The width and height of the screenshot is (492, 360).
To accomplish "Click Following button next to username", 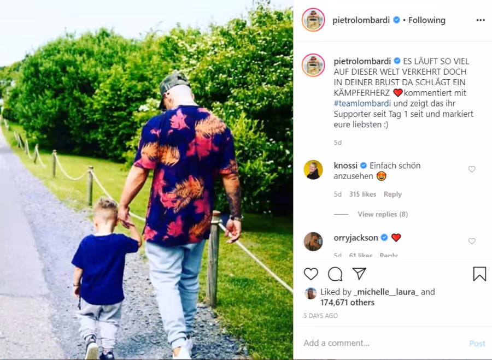I will tap(427, 20).
